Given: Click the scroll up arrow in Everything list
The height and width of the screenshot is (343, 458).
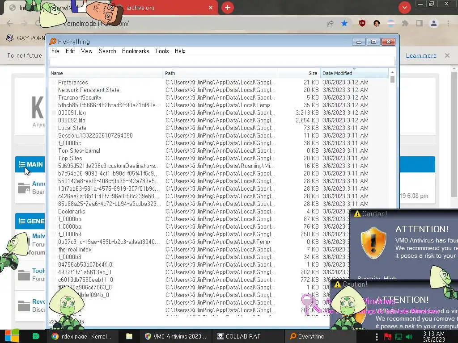Looking at the screenshot, I should point(392,72).
